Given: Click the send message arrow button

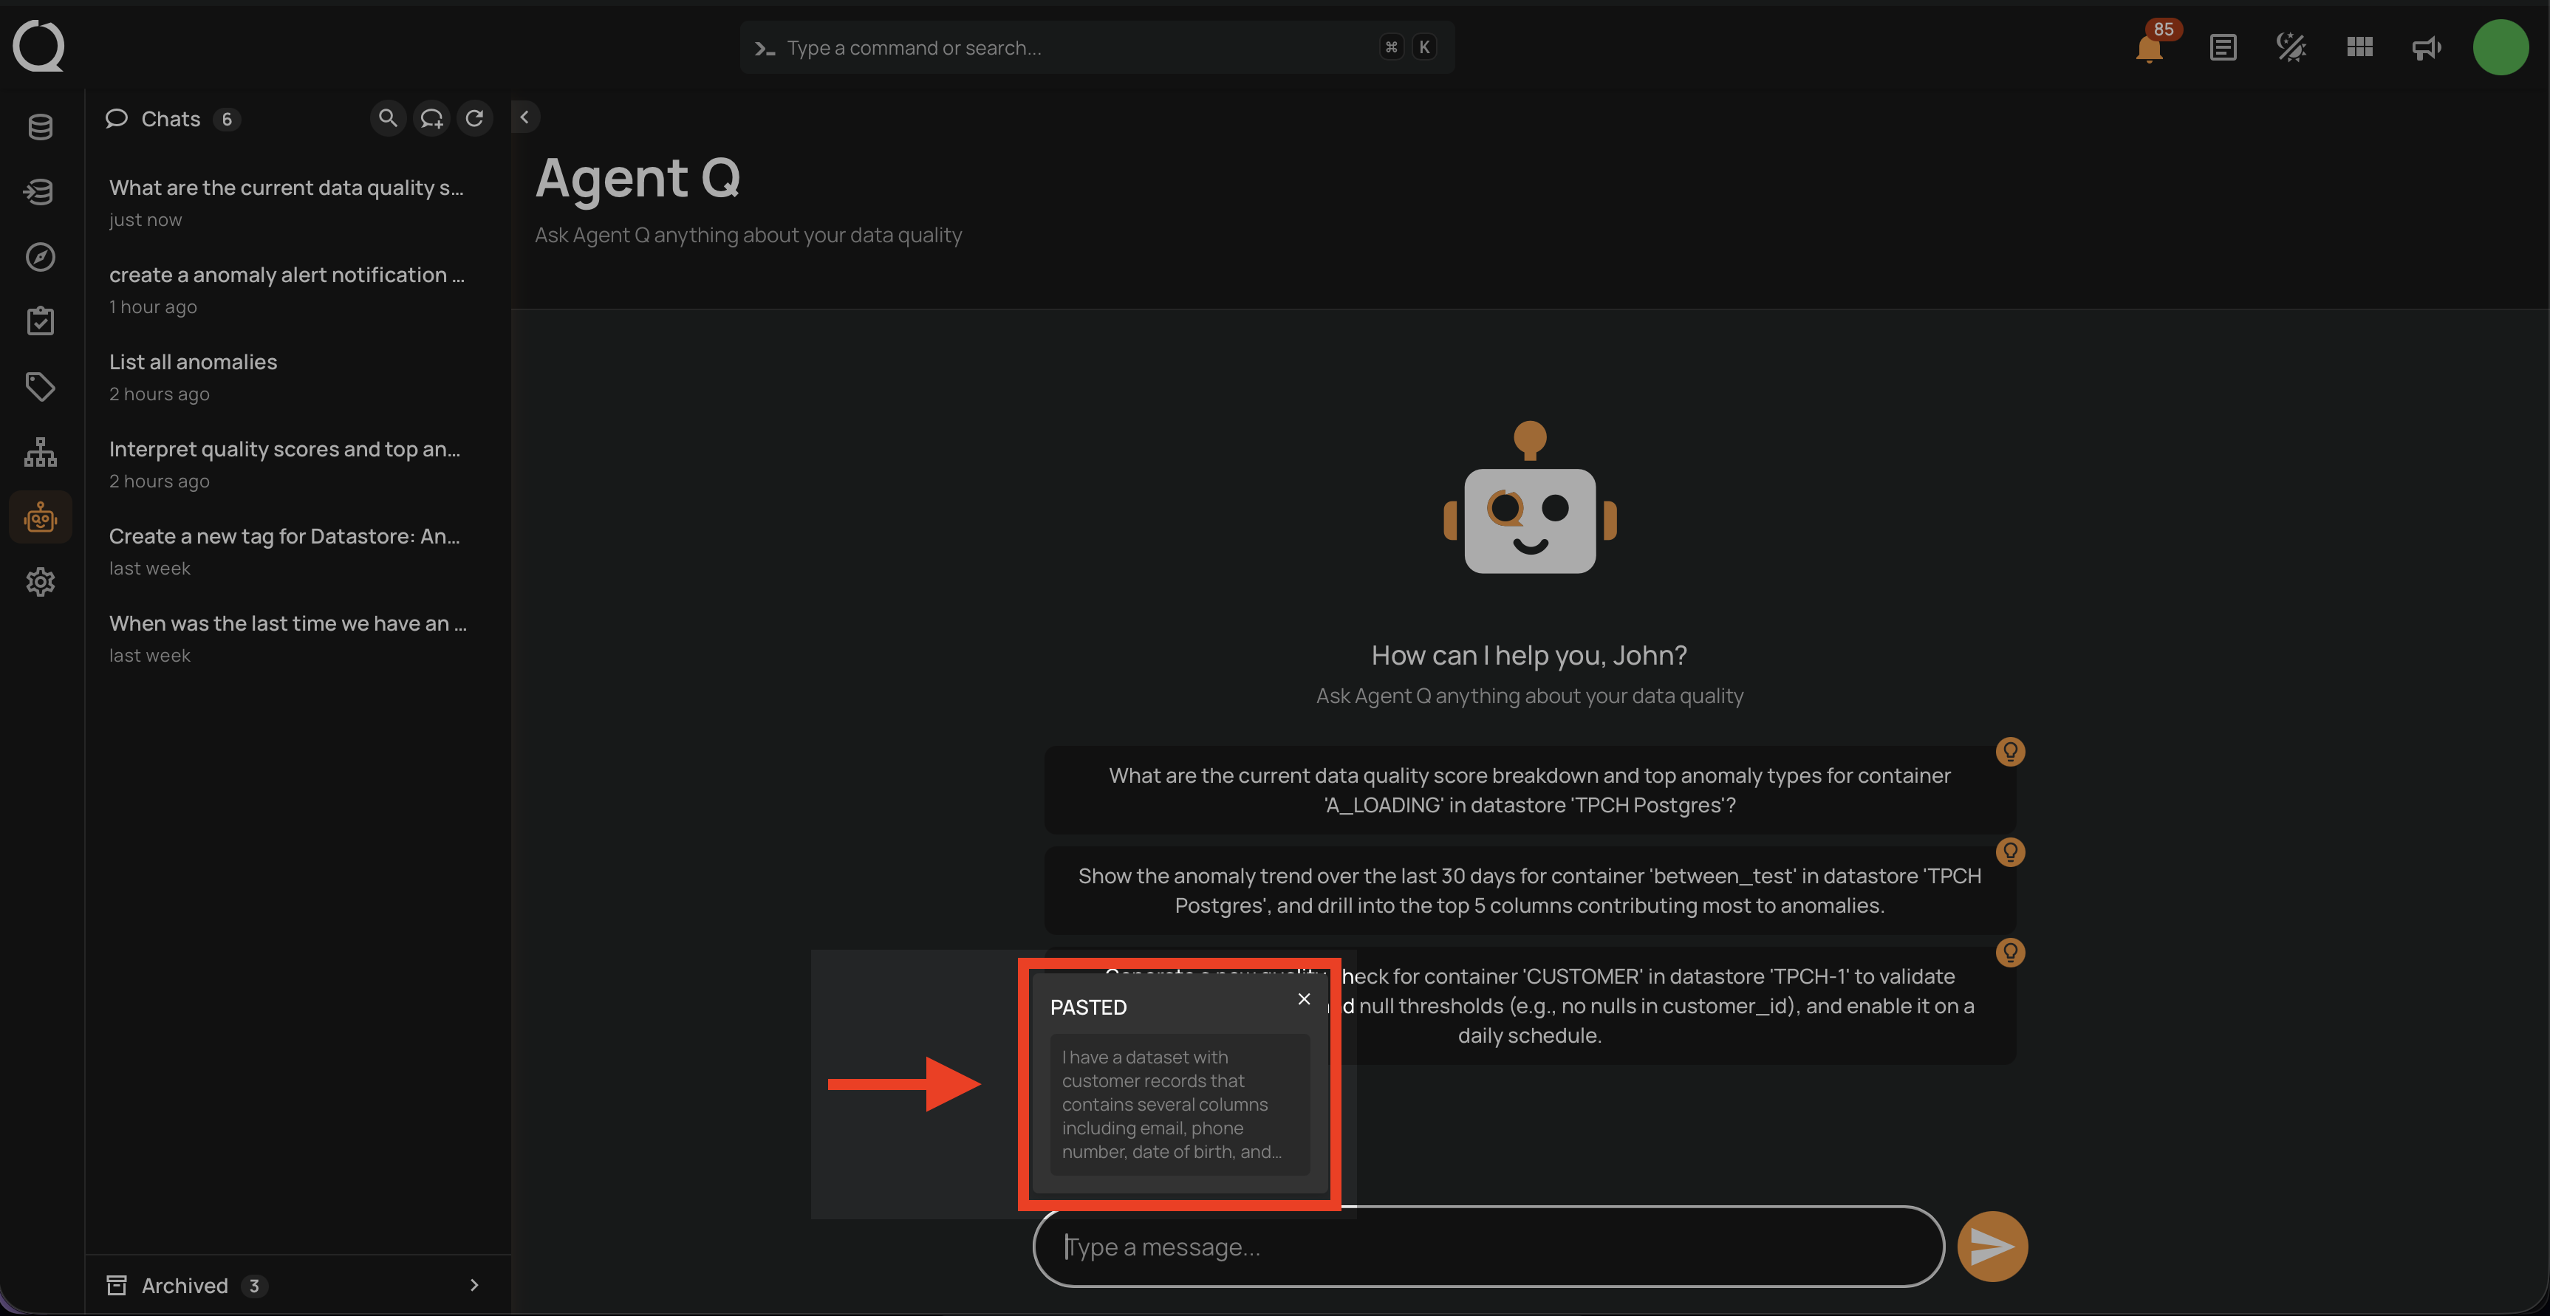Looking at the screenshot, I should (x=1992, y=1246).
